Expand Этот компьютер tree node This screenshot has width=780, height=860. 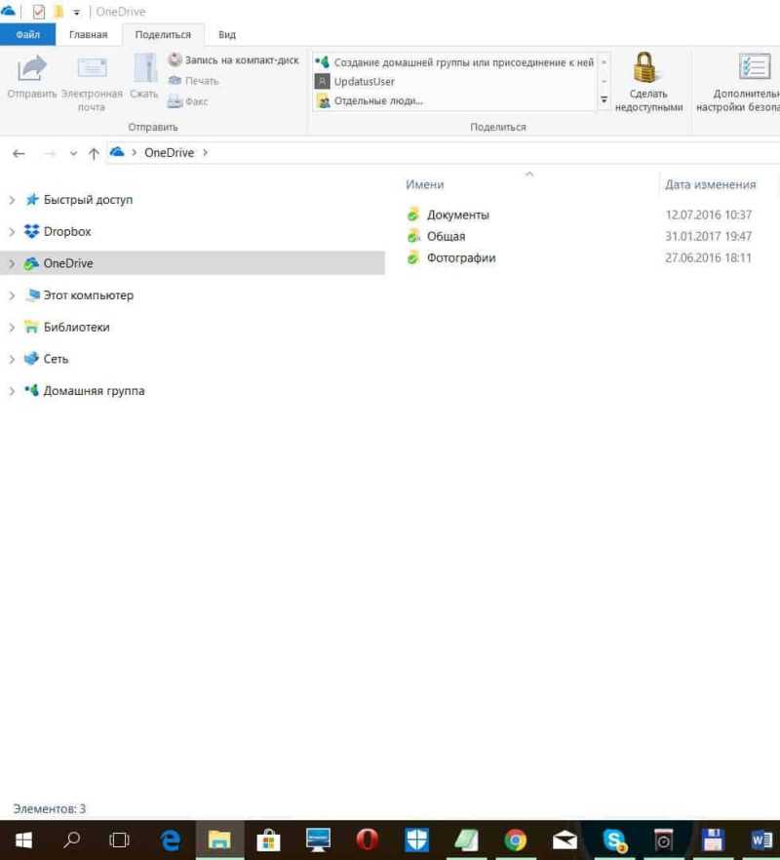tap(12, 295)
